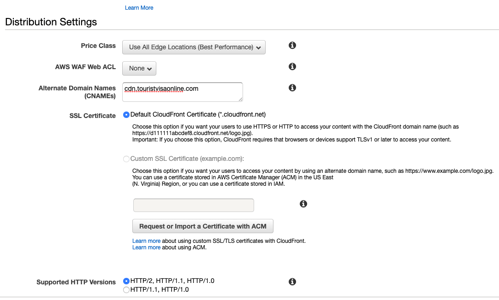
Task: Open the Learn More link above Distribution Settings
Action: click(x=139, y=8)
